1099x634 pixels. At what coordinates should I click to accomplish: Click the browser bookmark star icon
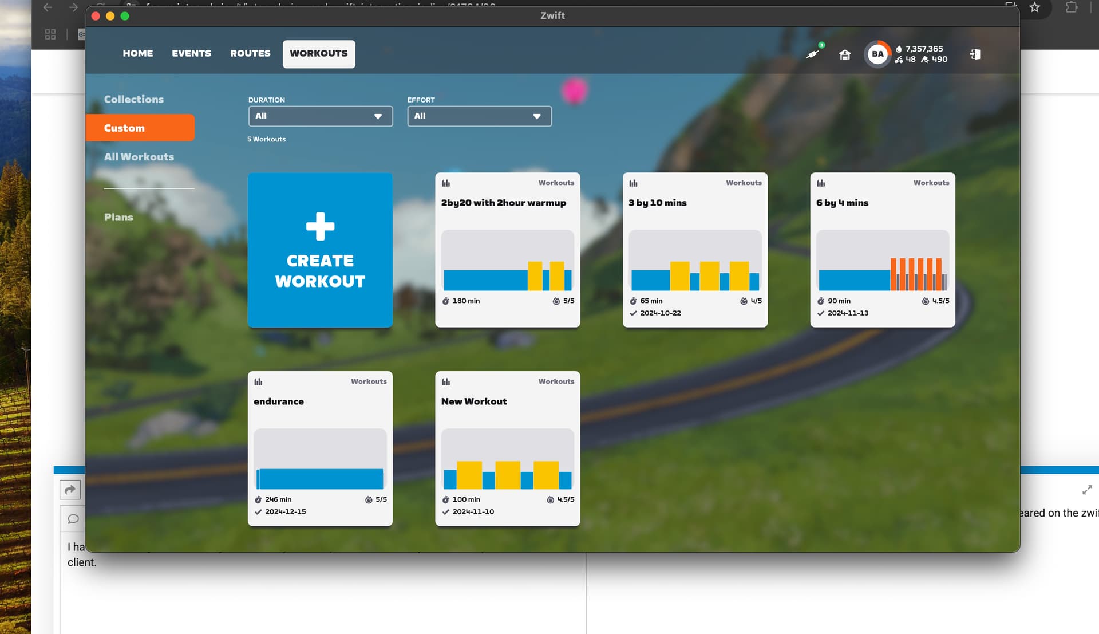pyautogui.click(x=1034, y=7)
